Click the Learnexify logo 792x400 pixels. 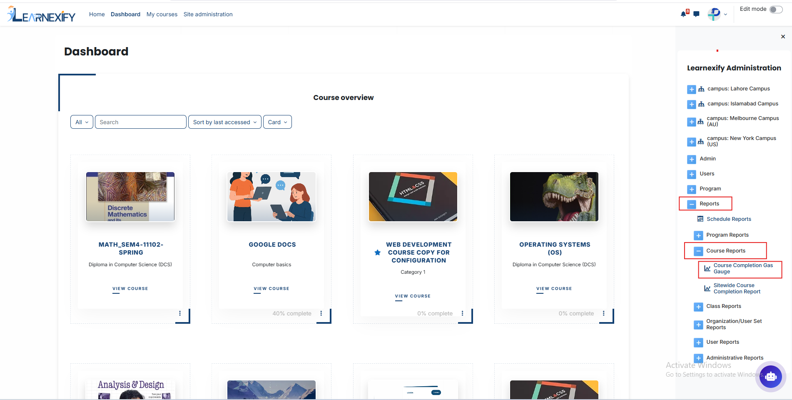pos(41,14)
